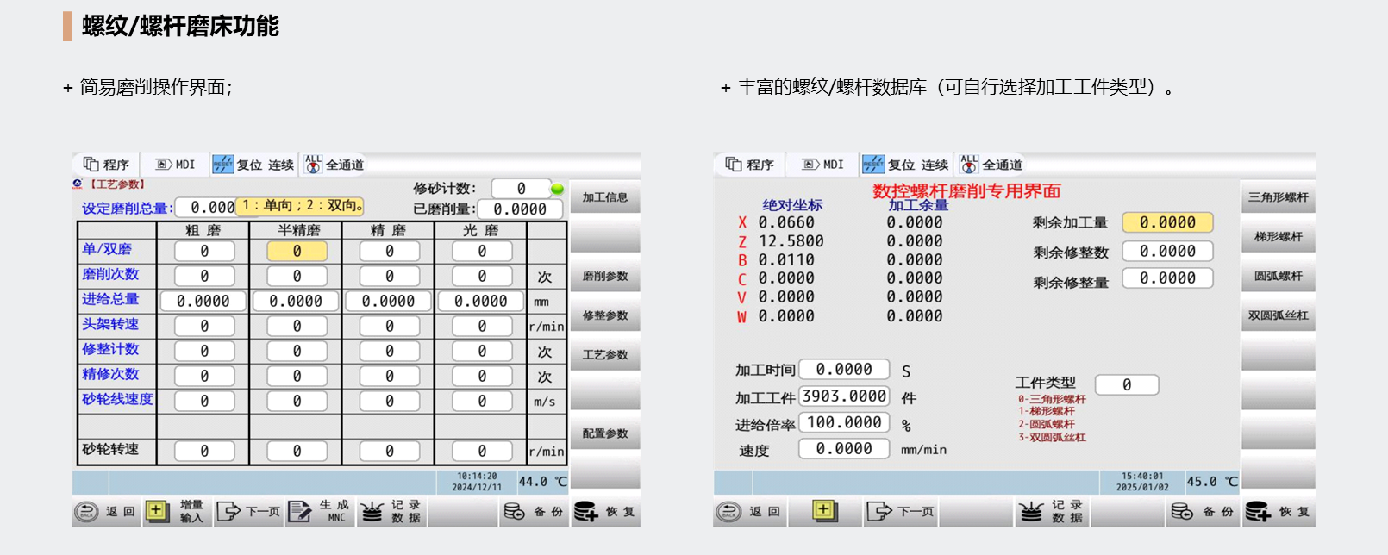Click the 全通道 ALL icon on right screen

pyautogui.click(x=970, y=165)
